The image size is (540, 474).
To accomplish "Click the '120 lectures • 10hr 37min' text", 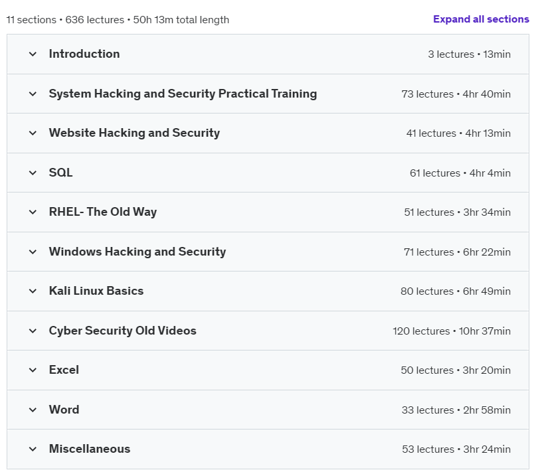I will (x=452, y=331).
